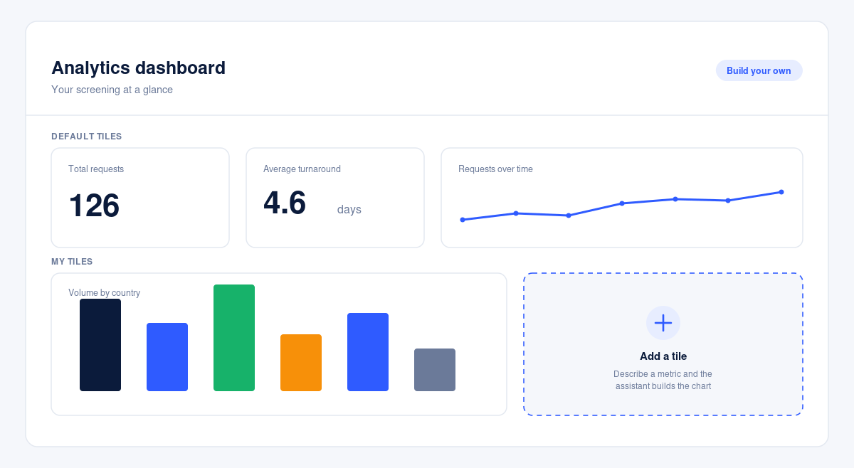Click the plus icon in Add a tile
Viewport: 854px width, 468px height.
[663, 323]
